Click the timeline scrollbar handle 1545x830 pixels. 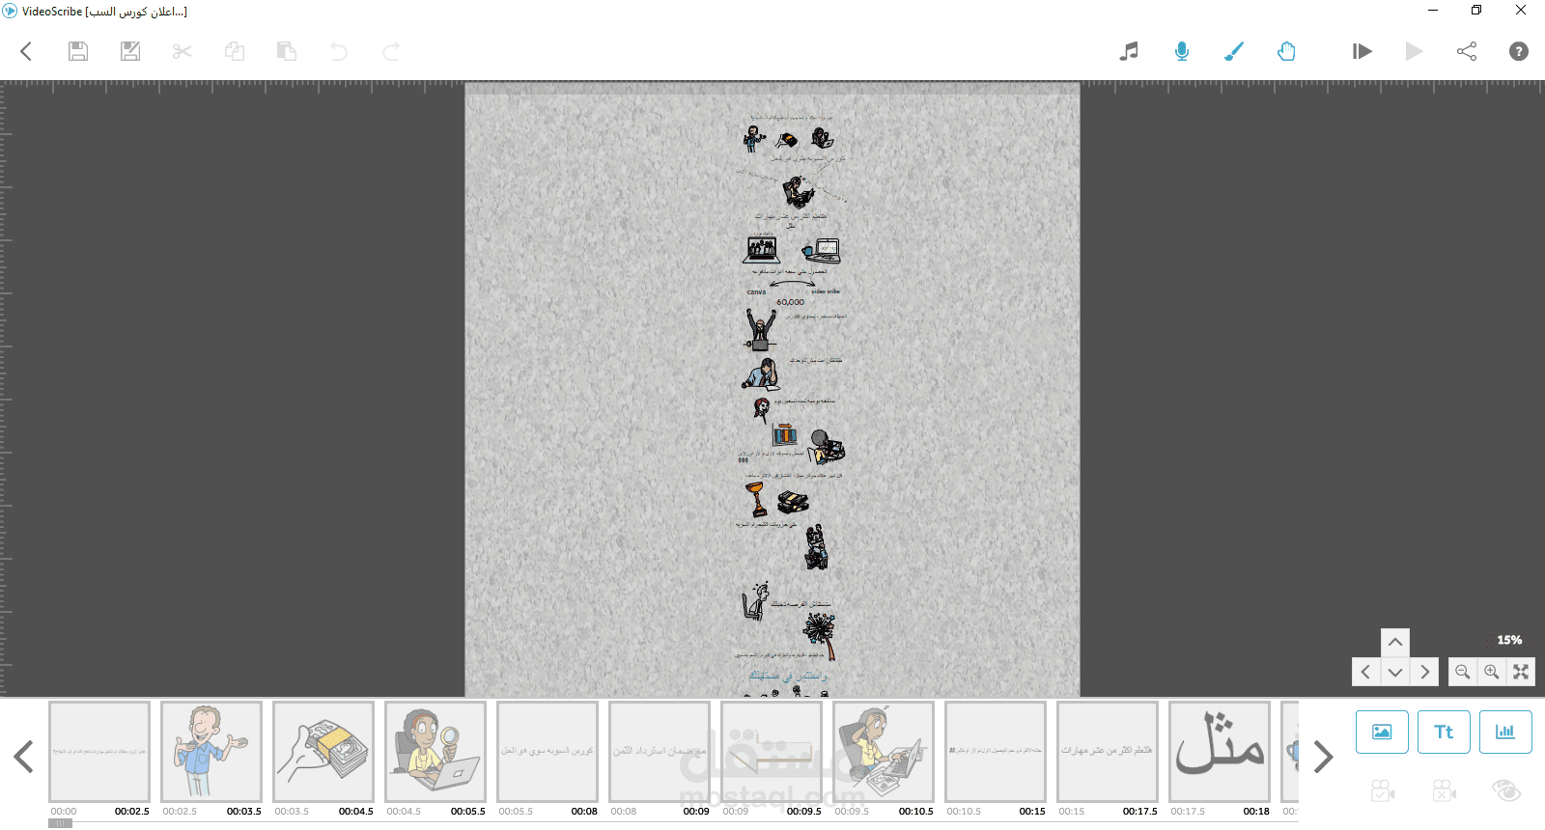(60, 823)
